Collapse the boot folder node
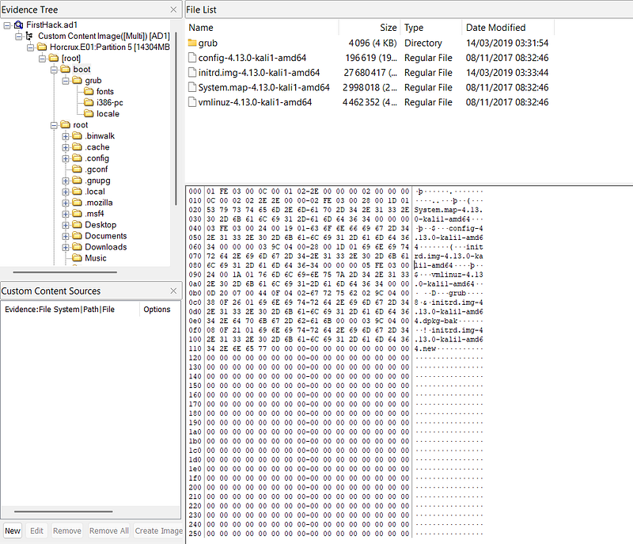This screenshot has height=544, width=633. coord(54,70)
